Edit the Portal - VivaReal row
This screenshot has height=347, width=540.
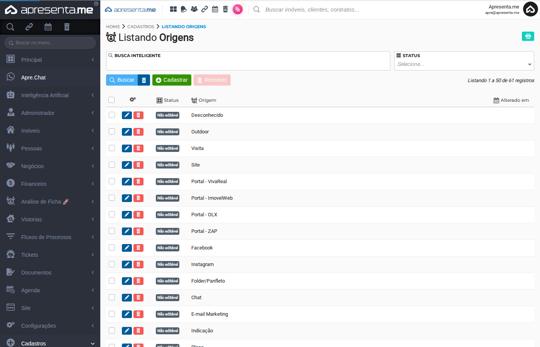pyautogui.click(x=127, y=182)
